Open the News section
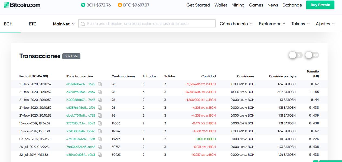The height and width of the screenshot is (162, 342). coord(273,5)
